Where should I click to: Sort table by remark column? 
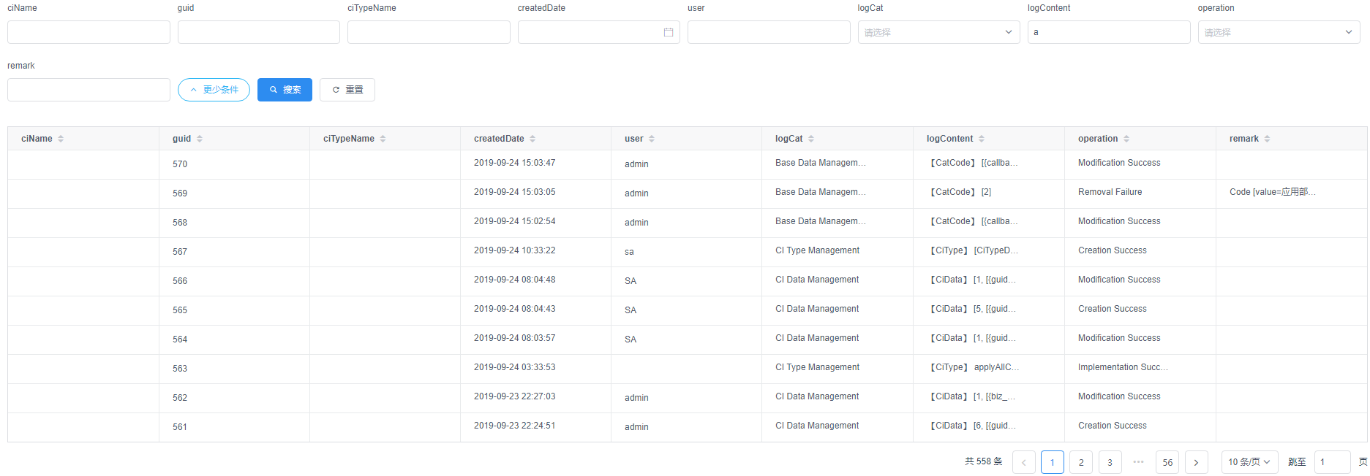(1267, 139)
